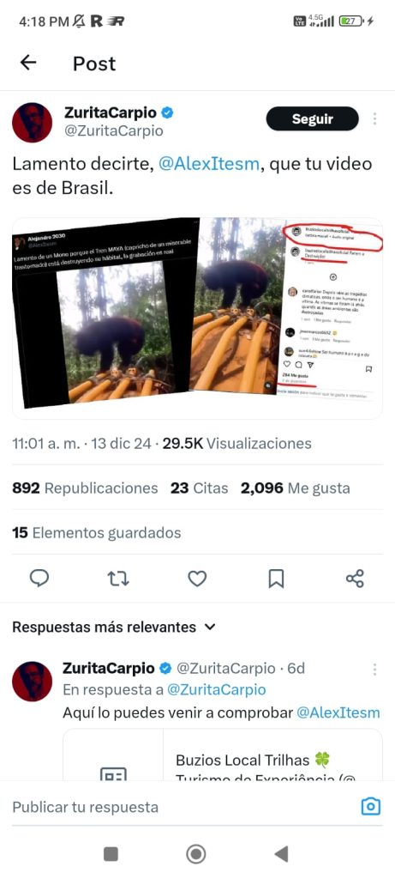
Task: Expand the Respuestas más relevantes sorting dropdown
Action: [114, 627]
